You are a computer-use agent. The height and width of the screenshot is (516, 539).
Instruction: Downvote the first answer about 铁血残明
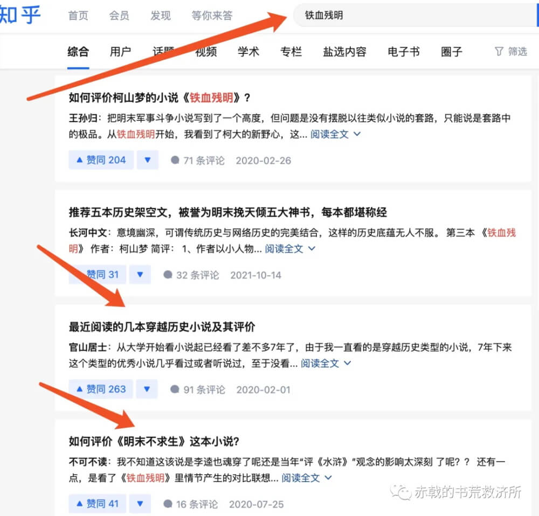pyautogui.click(x=148, y=160)
